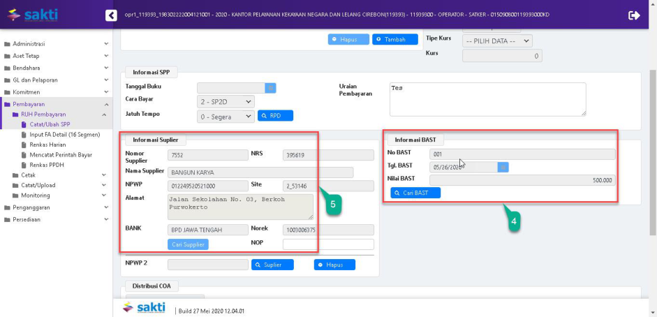Open Catat/Ubah SPP in the sidebar
657x317 pixels.
click(x=50, y=124)
